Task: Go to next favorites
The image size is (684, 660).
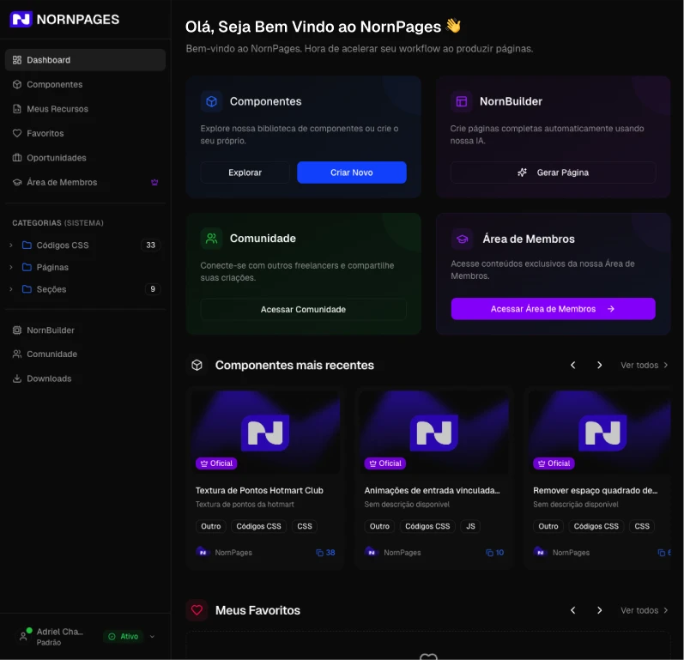Action: pyautogui.click(x=599, y=610)
